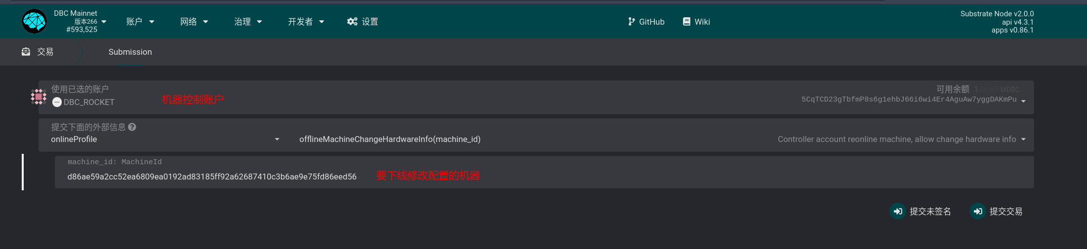Expand the offlineMachineChangeHardwareInfo method dropdown
Screen dimensions: 1087x249
[x=662, y=140]
